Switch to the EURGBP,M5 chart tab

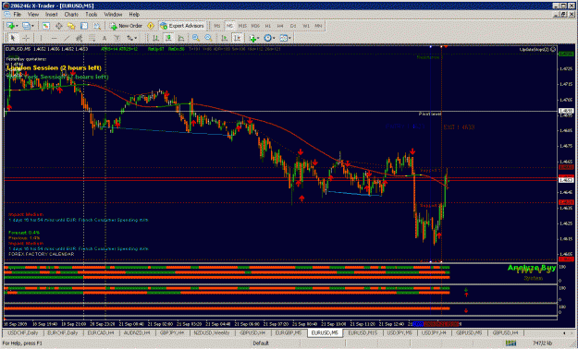(289, 332)
